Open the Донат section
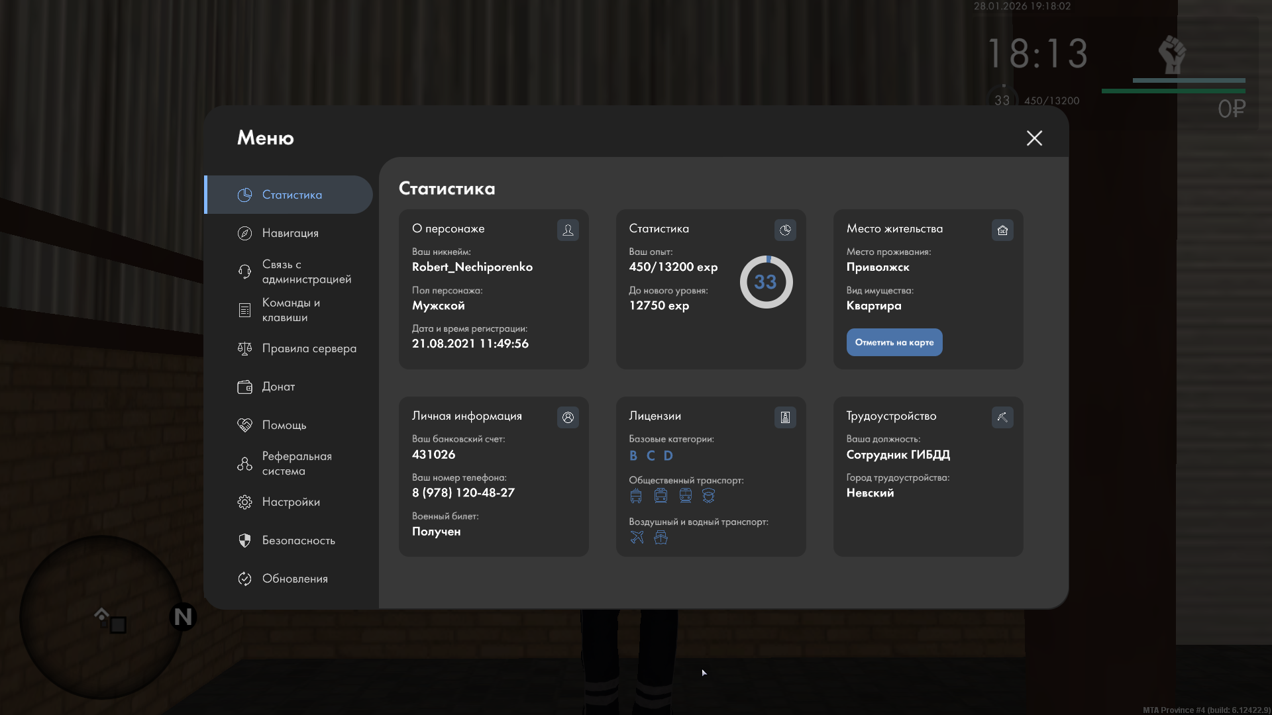Screen dimensions: 1272x715 [x=278, y=387]
